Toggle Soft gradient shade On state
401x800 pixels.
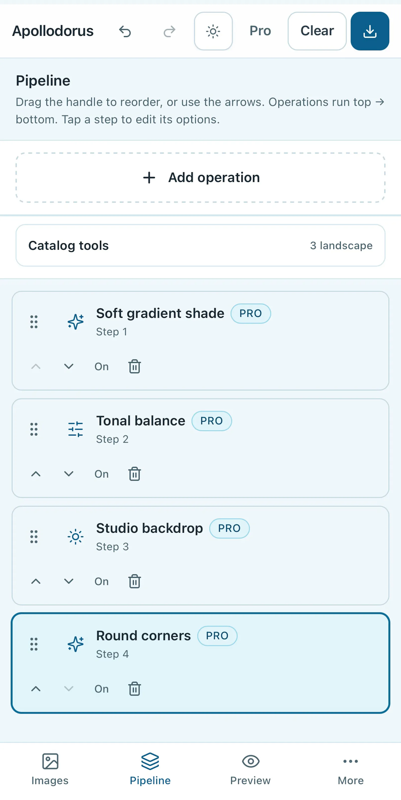point(102,366)
